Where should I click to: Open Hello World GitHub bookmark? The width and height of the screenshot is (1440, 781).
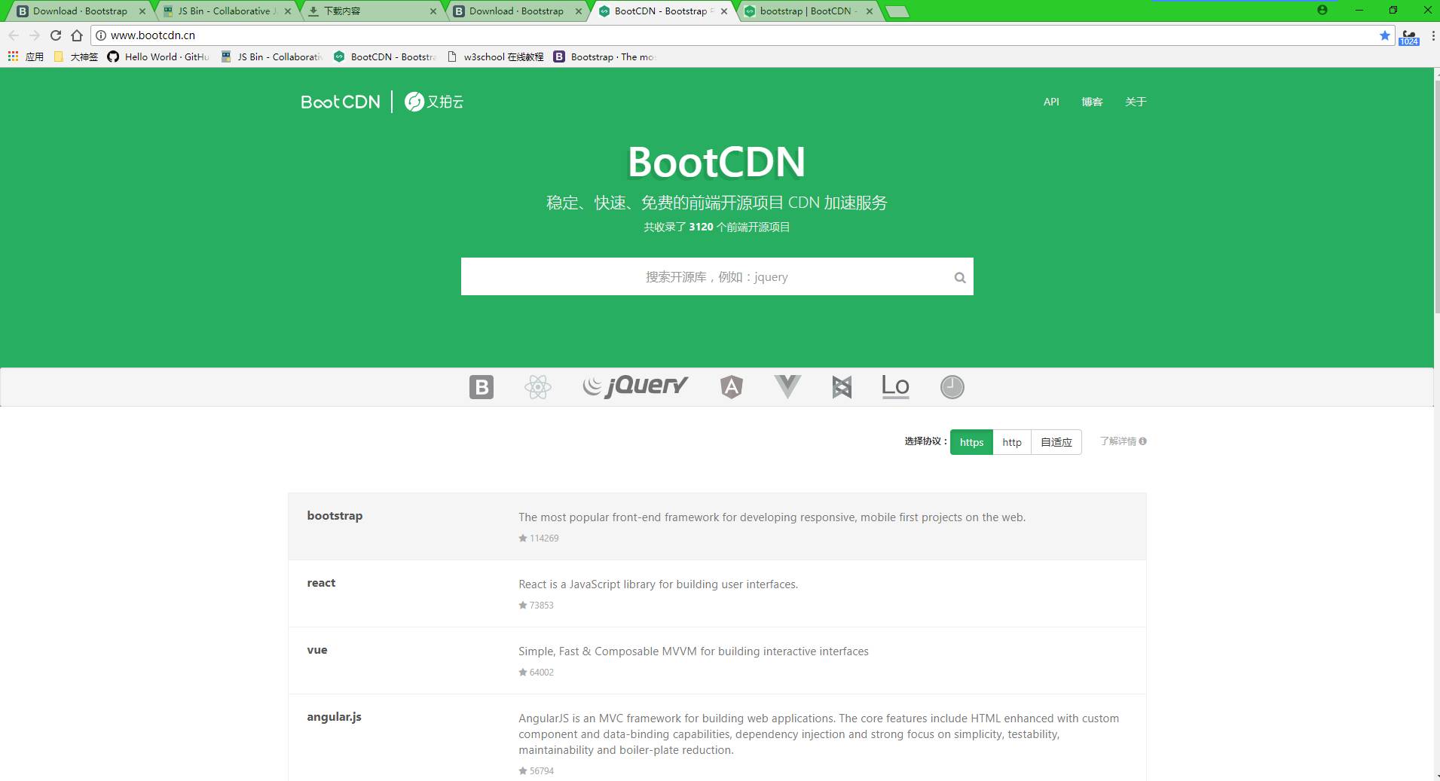click(159, 56)
